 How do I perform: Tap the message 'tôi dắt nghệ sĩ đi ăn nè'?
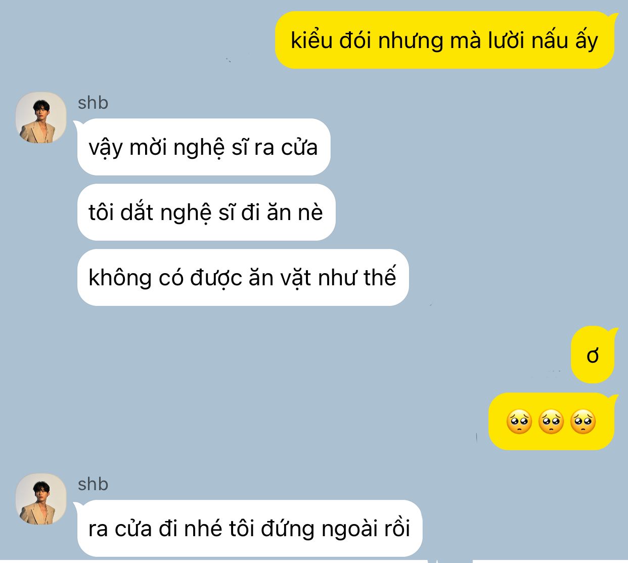[x=206, y=212]
